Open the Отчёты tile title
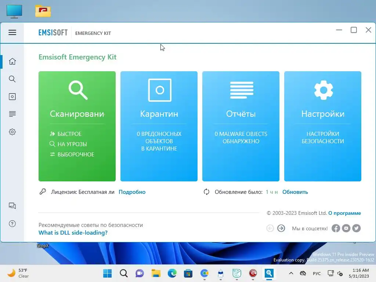This screenshot has width=376, height=282. click(241, 114)
